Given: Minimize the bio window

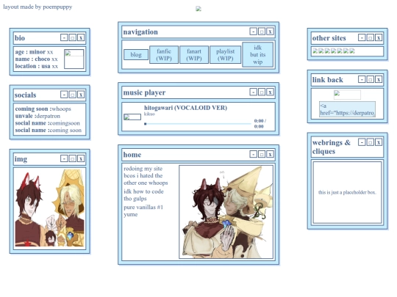Looking at the screenshot, I should point(64,37).
